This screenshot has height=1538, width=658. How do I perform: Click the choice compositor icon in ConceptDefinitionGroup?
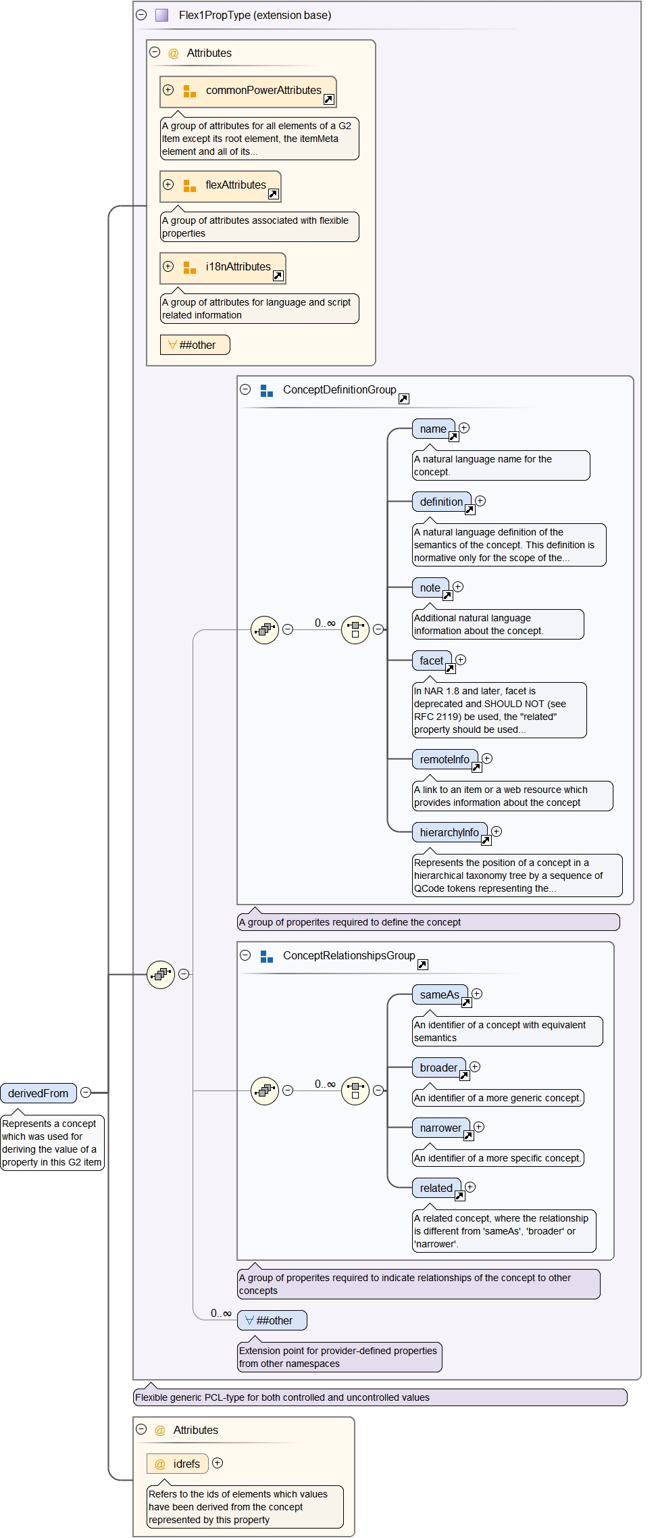[355, 629]
